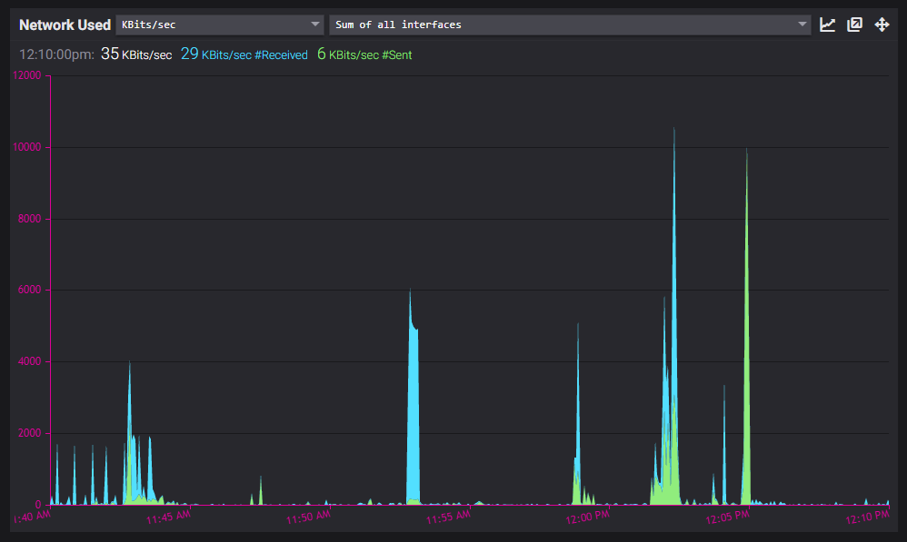
Task: Open the chart in a pop-out window
Action: click(854, 25)
